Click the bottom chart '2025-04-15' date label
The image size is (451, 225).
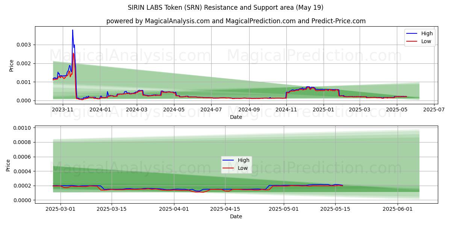(x=225, y=210)
